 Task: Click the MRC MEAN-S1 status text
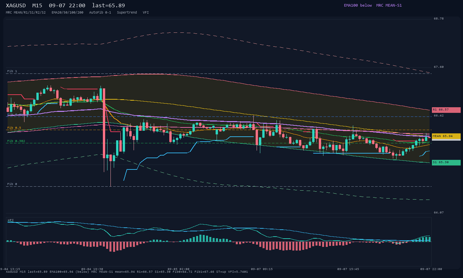point(389,5)
